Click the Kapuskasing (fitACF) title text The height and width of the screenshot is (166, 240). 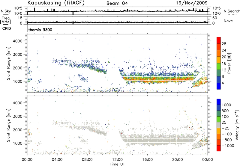(x=56, y=3)
